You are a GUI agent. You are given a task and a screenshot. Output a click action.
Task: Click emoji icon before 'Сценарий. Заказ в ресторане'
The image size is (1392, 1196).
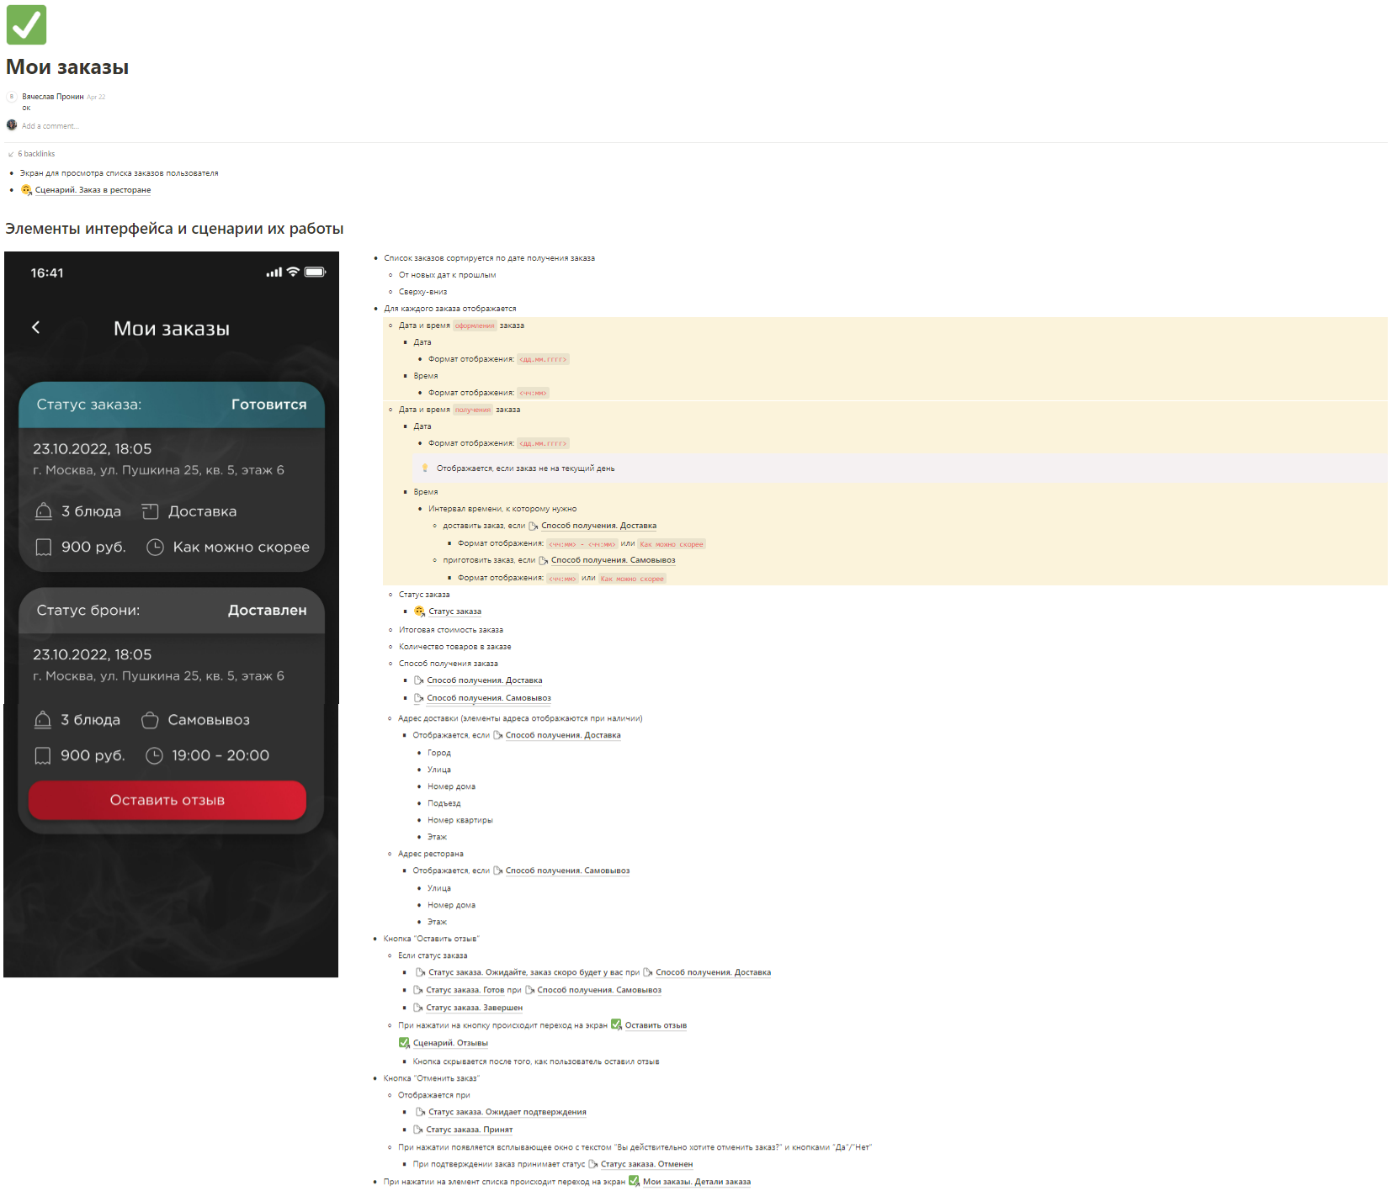26,190
